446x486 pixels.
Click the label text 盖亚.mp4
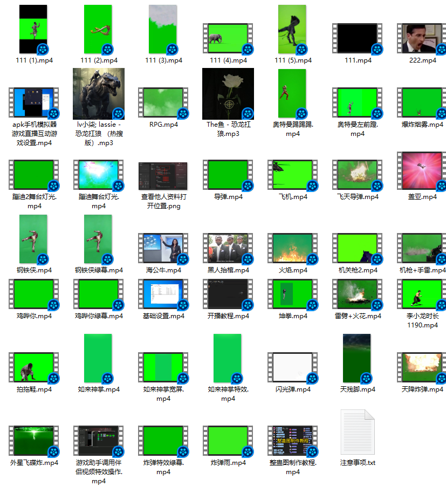[422, 197]
